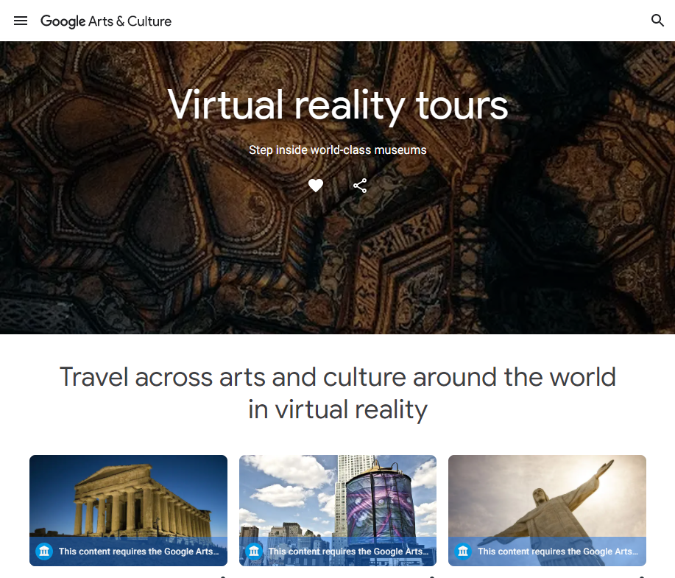This screenshot has width=675, height=578.
Task: Click the 'Google' word in the logo
Action: coord(63,21)
